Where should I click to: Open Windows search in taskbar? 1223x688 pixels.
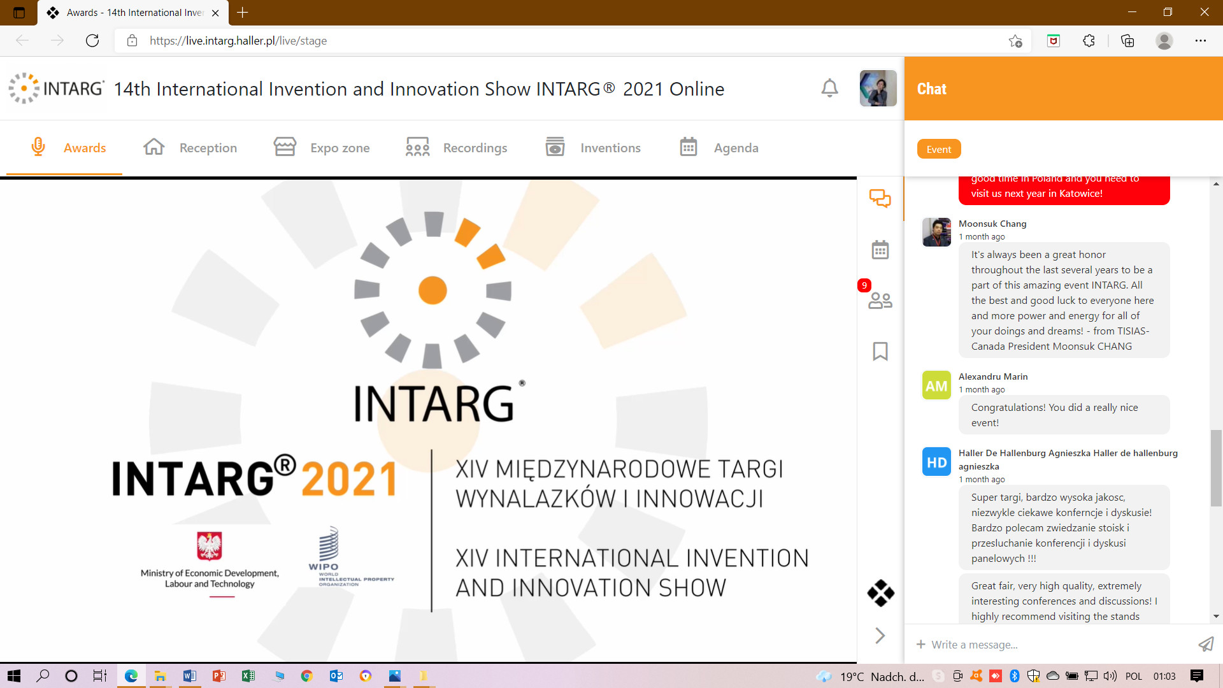click(x=43, y=676)
